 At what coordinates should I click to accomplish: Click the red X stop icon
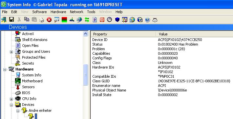(x=49, y=20)
